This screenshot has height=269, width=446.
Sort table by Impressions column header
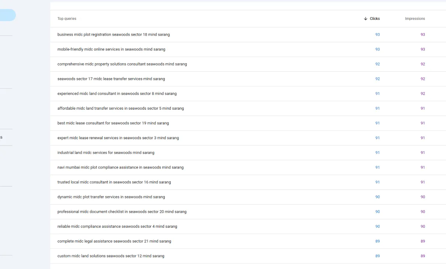[x=415, y=19]
